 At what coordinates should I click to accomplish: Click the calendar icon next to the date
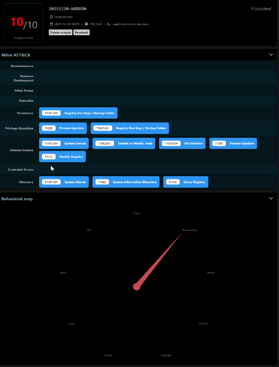[52, 24]
